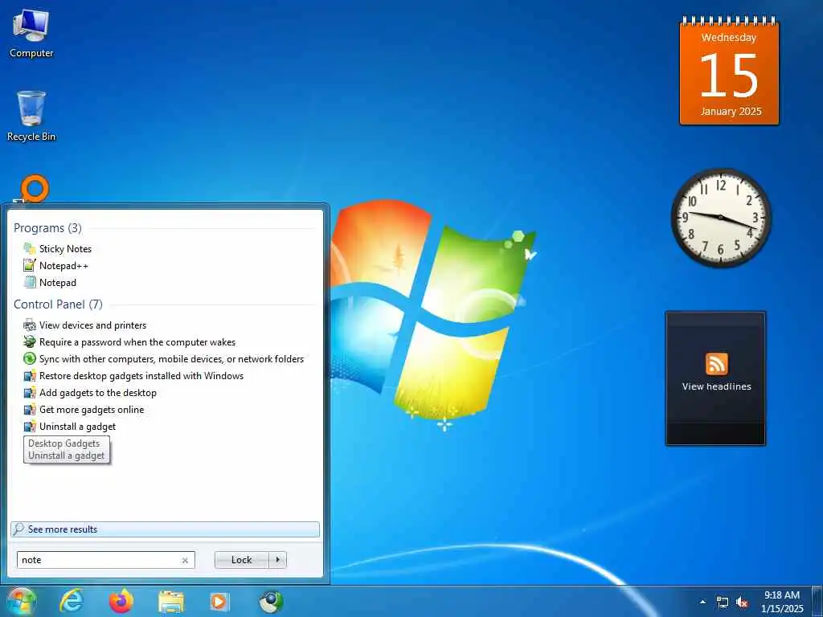
Task: Click the network tray icon
Action: pyautogui.click(x=723, y=603)
